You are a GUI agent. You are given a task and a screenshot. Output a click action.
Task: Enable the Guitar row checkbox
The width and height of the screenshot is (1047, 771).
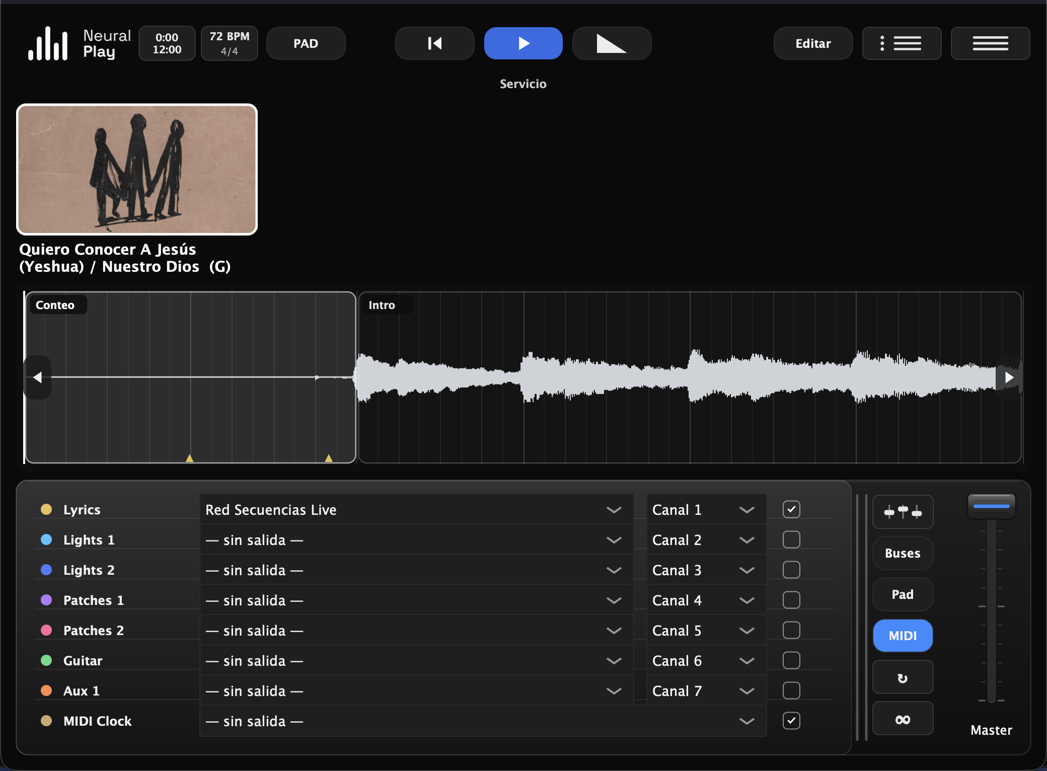[x=791, y=660]
